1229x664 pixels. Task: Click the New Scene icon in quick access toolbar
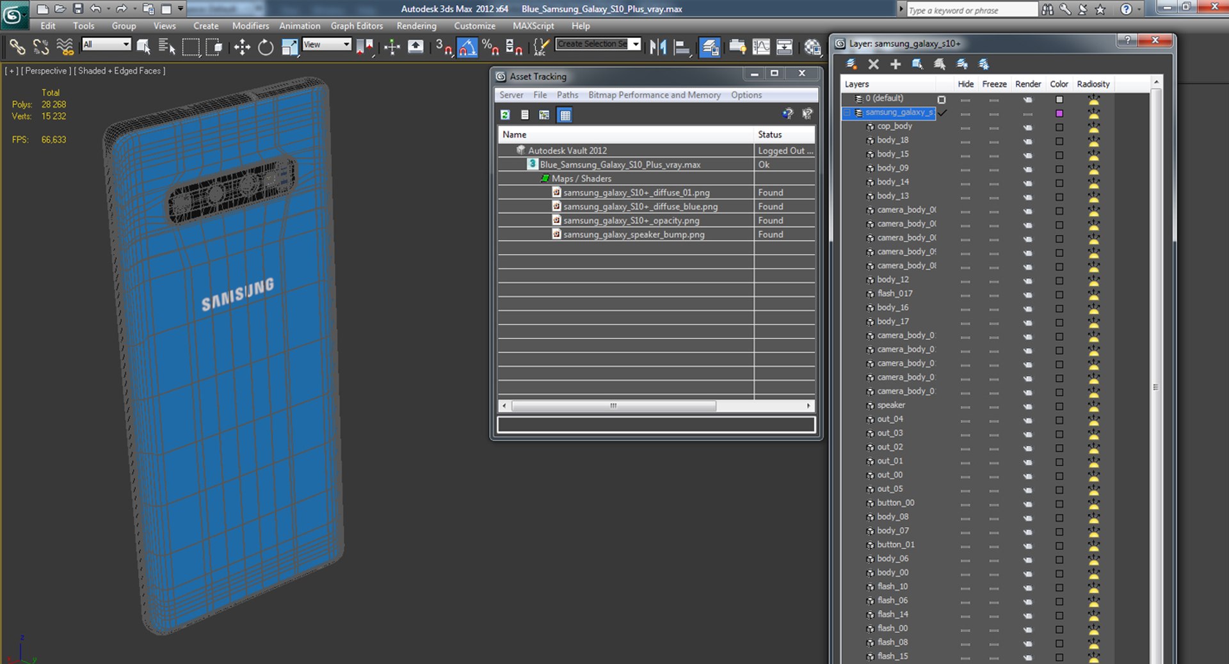(42, 9)
